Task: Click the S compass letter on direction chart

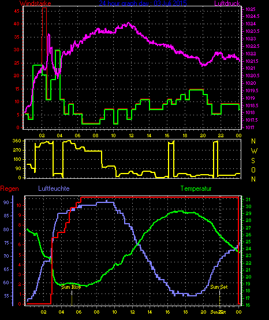Action: (x=253, y=161)
